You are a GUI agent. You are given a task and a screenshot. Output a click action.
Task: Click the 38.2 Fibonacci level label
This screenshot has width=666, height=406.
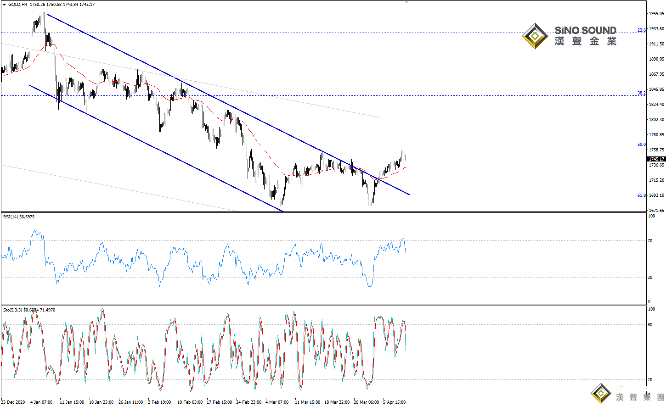(641, 93)
